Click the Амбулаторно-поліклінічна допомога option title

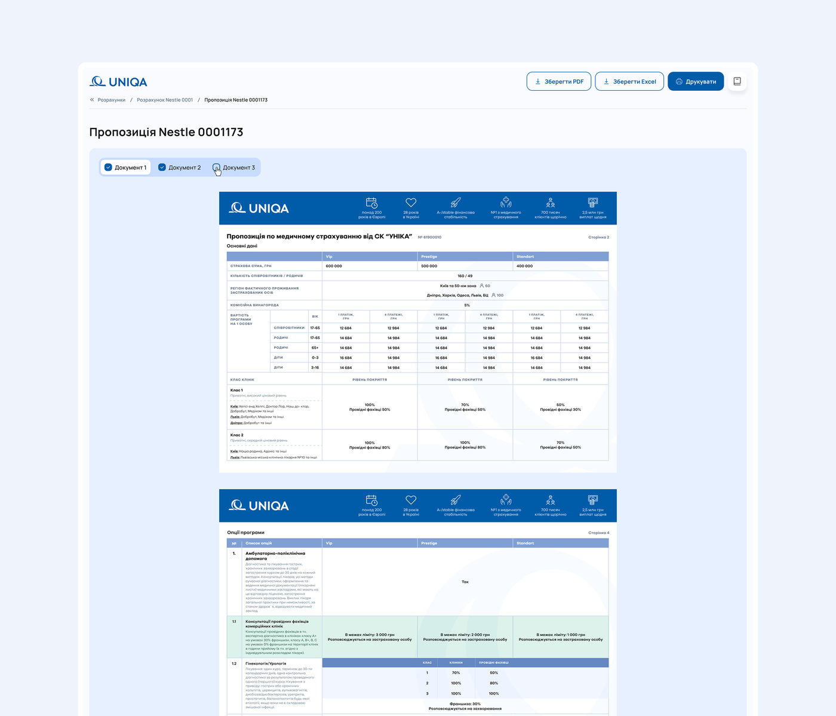275,556
